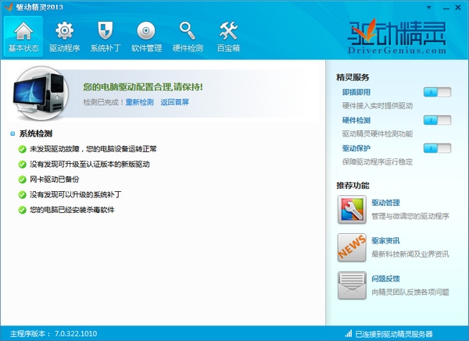Click text 网卡驱动已备份

[55, 179]
